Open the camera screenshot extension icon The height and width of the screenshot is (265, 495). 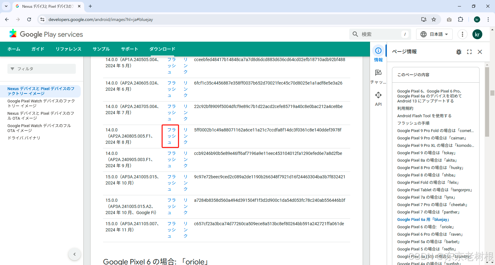[x=449, y=19]
